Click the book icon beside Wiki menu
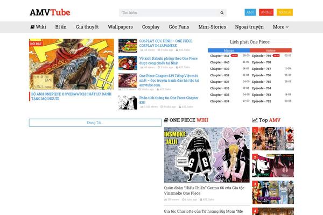Screen dimensions: 323x215 click(32, 27)
